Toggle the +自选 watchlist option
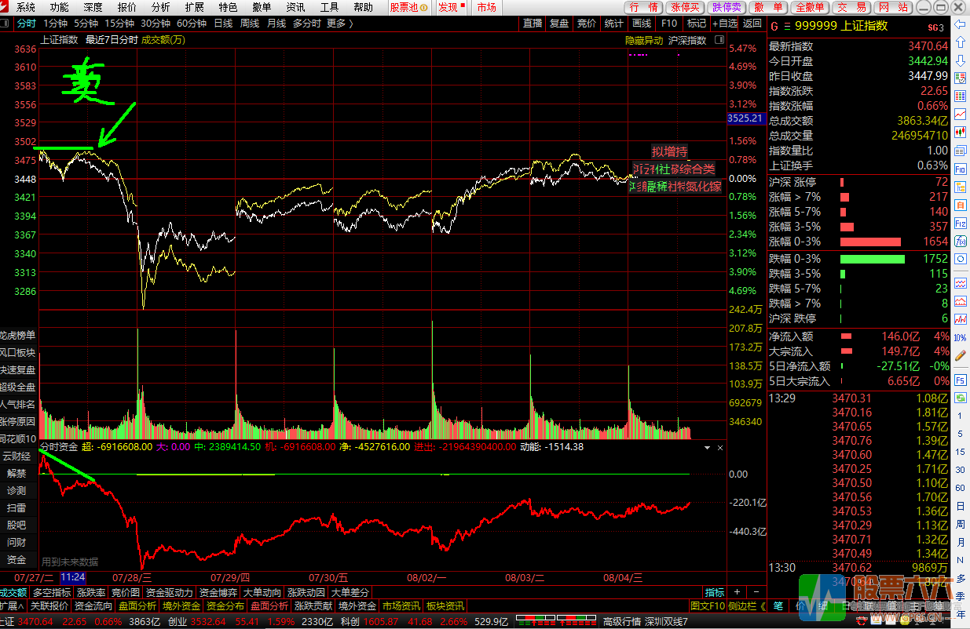 coord(724,24)
